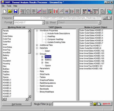Click the VS compare toolbar icon

coord(67,11)
